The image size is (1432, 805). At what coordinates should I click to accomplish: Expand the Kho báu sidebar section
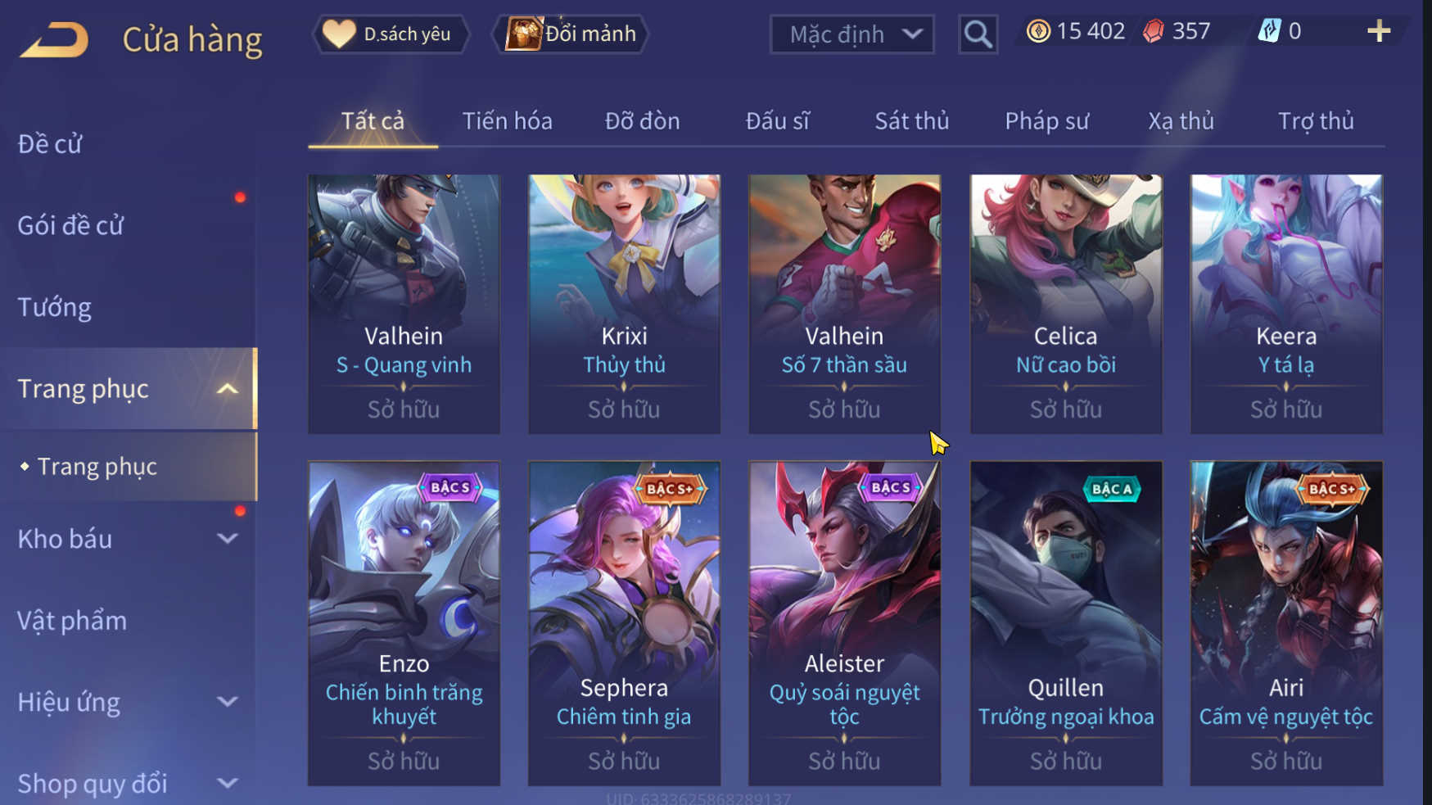pyautogui.click(x=228, y=539)
